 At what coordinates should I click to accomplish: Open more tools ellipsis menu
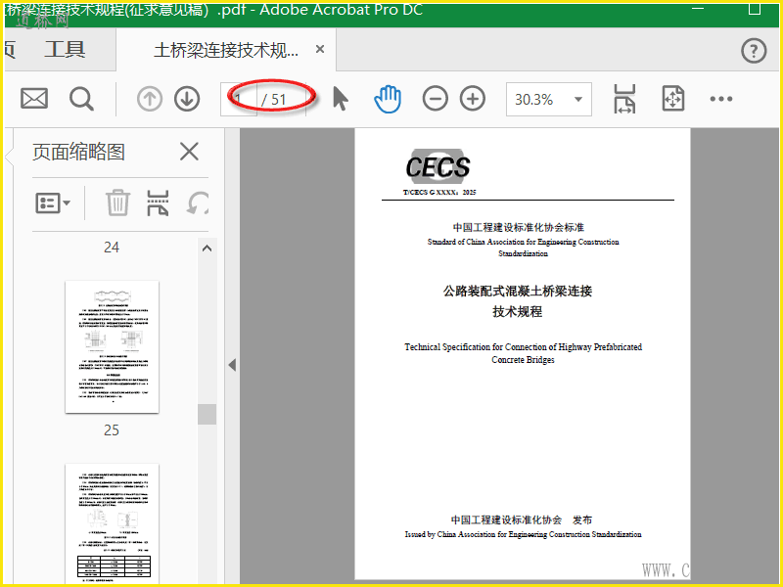pos(721,99)
